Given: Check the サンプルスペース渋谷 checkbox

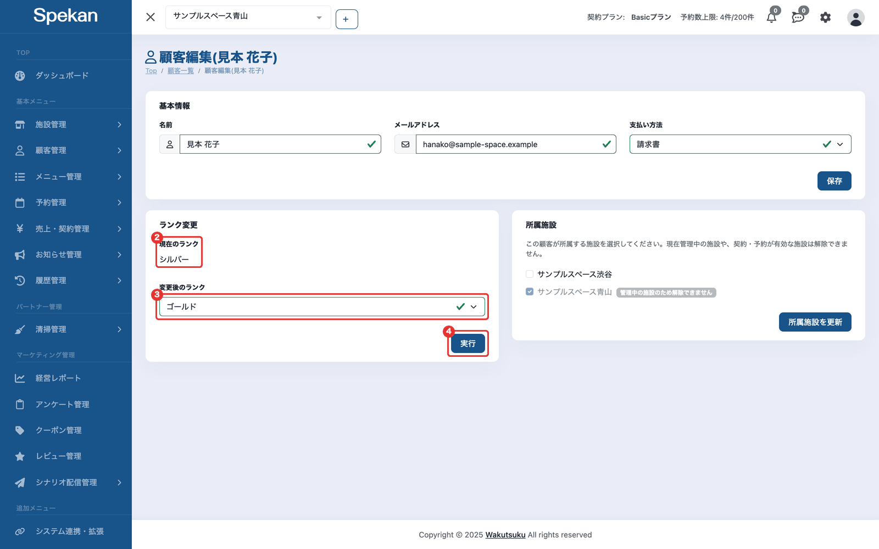Looking at the screenshot, I should point(530,274).
